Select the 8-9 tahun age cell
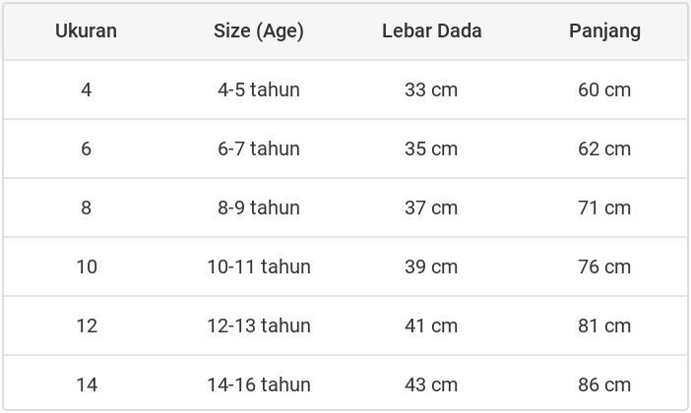Image resolution: width=691 pixels, height=413 pixels. click(x=259, y=207)
